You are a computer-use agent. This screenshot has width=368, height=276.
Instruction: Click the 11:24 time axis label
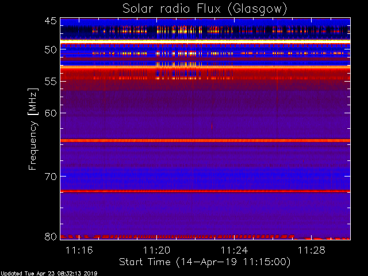pos(234,251)
